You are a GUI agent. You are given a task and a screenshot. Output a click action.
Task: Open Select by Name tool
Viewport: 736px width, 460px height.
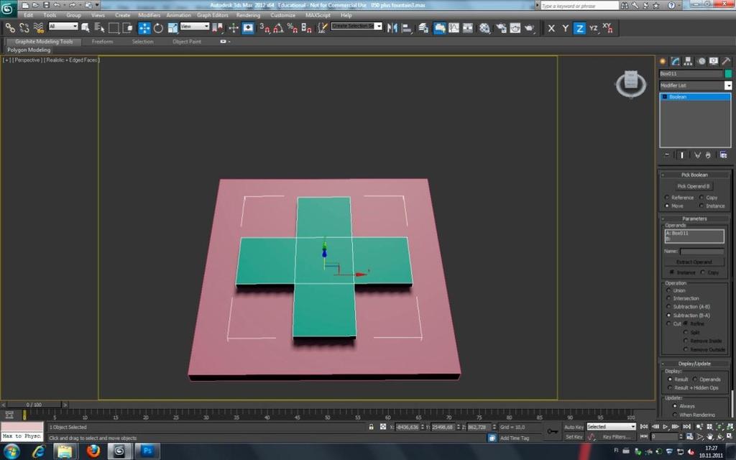[x=99, y=28]
